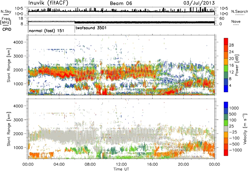248x171 pixels.
Task: Select the "Power [dB]" colorbar title
Action: [237, 65]
